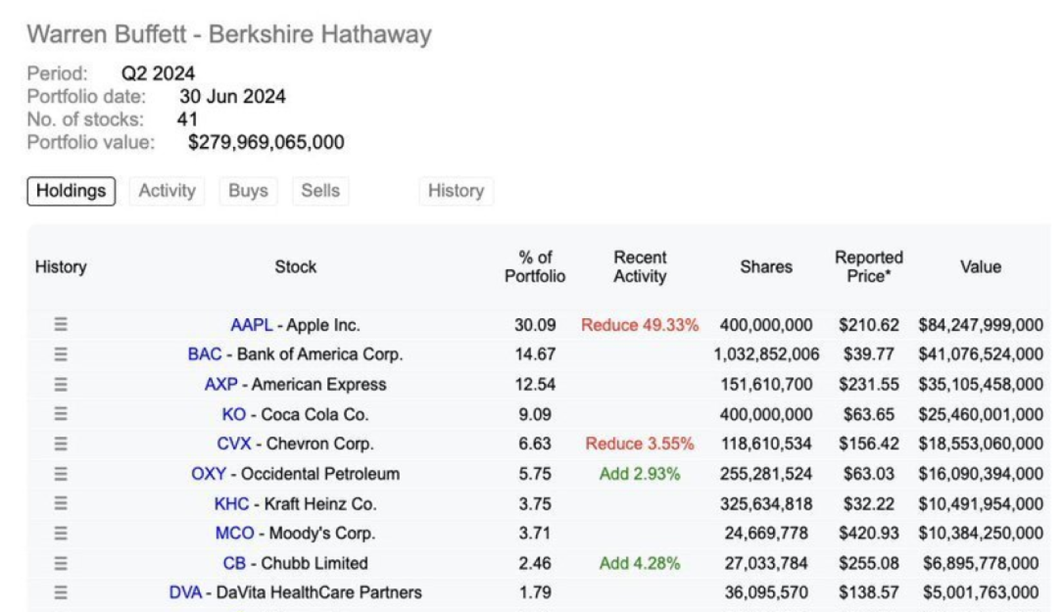Open history icon for American Express row
1063x612 pixels.
[x=60, y=384]
